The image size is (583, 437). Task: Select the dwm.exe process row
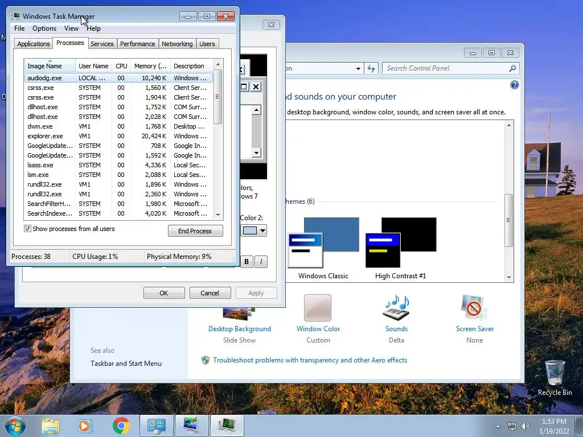(x=118, y=126)
